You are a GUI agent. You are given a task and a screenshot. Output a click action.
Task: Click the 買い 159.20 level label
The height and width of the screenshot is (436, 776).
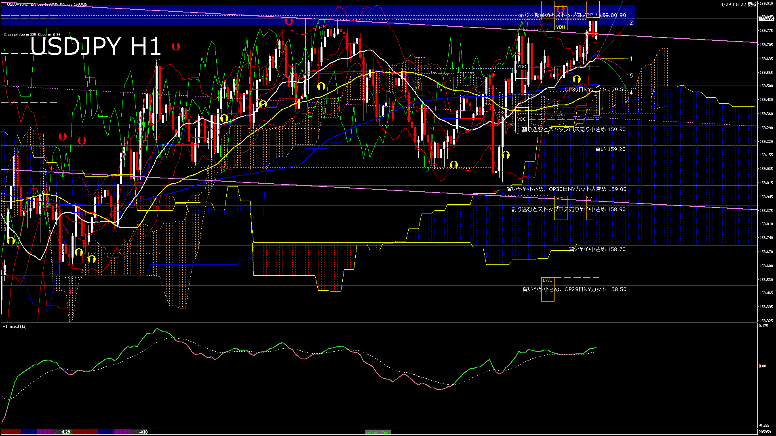coord(610,149)
